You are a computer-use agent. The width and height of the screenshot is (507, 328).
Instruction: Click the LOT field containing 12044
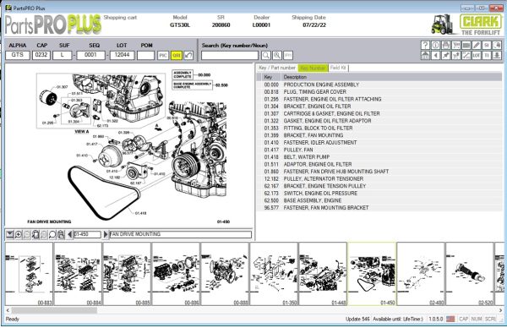coord(123,55)
